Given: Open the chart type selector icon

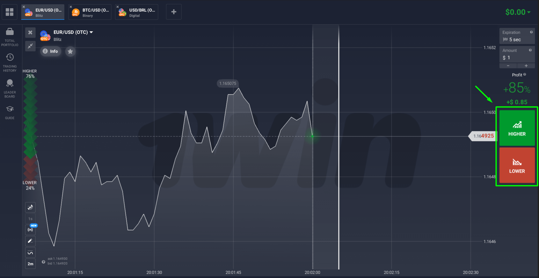Looking at the screenshot, I should coord(30,207).
